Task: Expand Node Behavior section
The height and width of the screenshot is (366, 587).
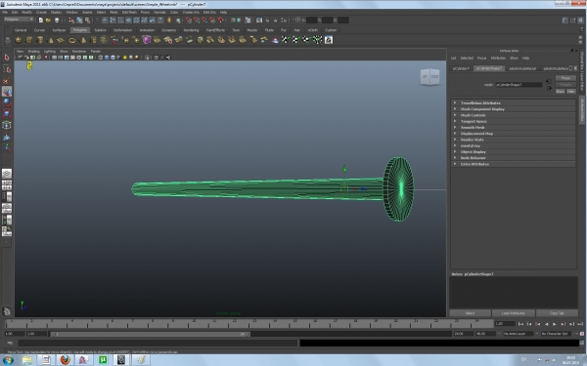Action: (514, 157)
